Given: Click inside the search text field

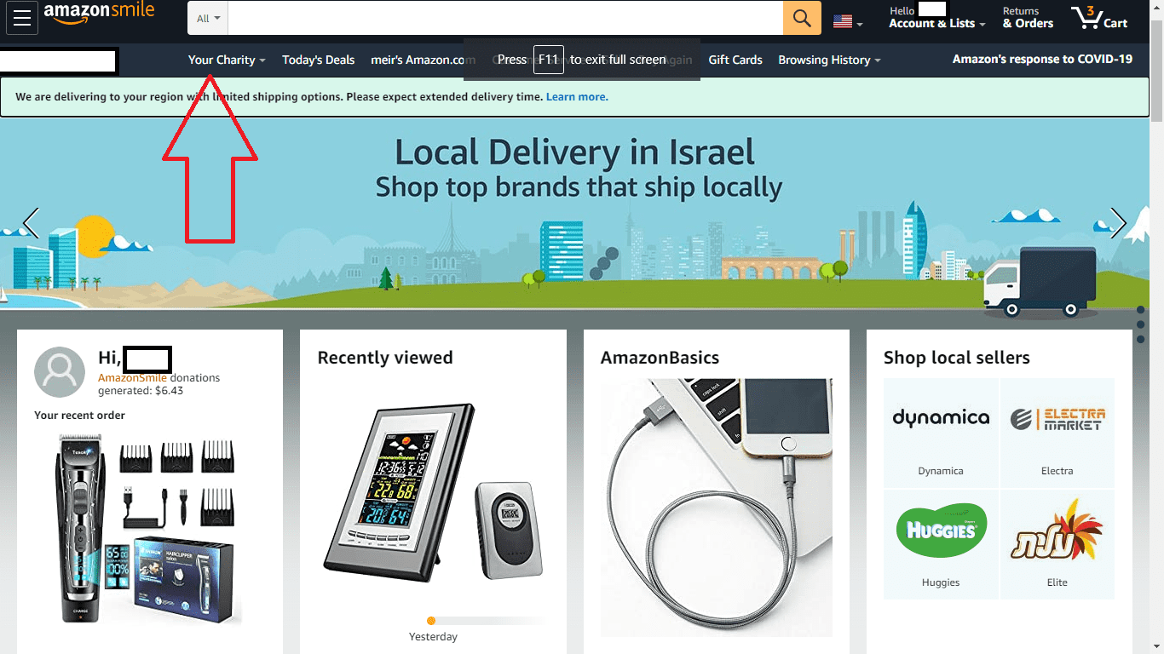Looking at the screenshot, I should 505,18.
